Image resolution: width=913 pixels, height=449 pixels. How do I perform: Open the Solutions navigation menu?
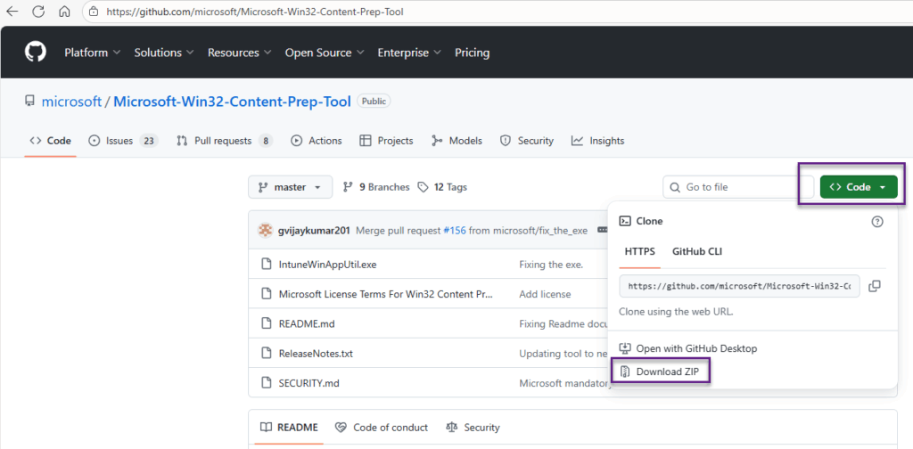163,53
